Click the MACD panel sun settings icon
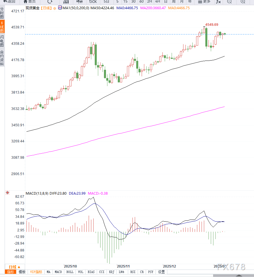Viewport: 254px width, 277px height. tap(7, 193)
